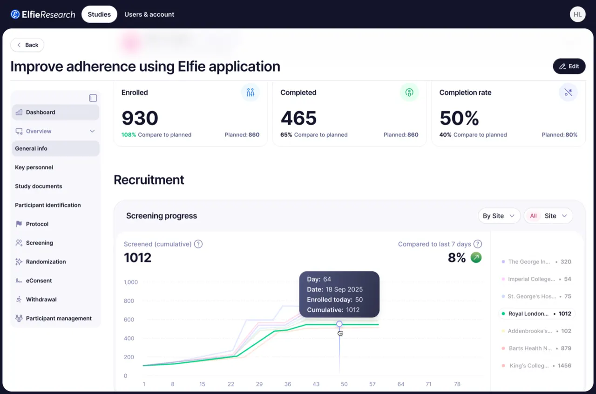This screenshot has height=394, width=596.
Task: Click the Back button
Action: coord(27,45)
